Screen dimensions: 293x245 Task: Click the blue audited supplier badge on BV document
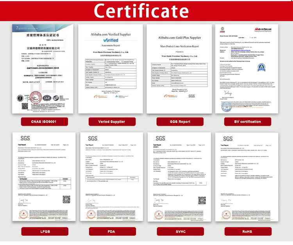point(261,67)
